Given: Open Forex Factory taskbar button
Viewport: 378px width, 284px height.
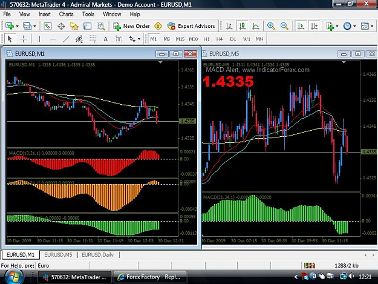Looking at the screenshot, I should pyautogui.click(x=150, y=277).
